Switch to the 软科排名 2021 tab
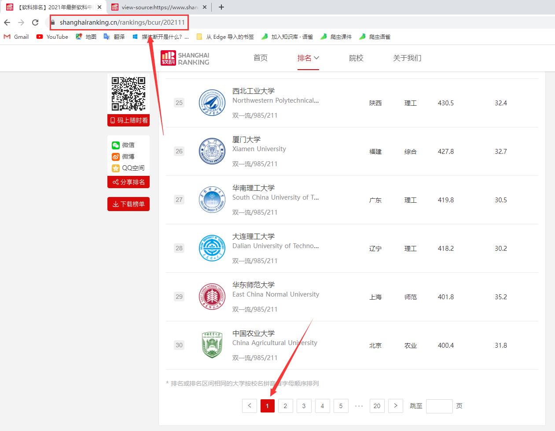 (53, 7)
